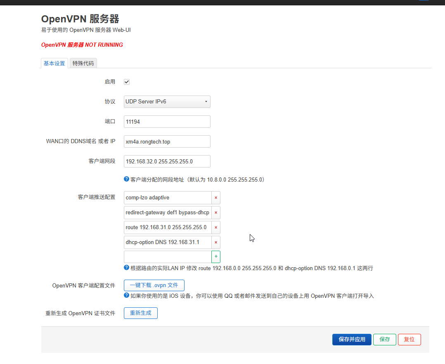
Task: Remove the redirect-gateway def1 bypass-dhcp entry
Action: tap(216, 213)
